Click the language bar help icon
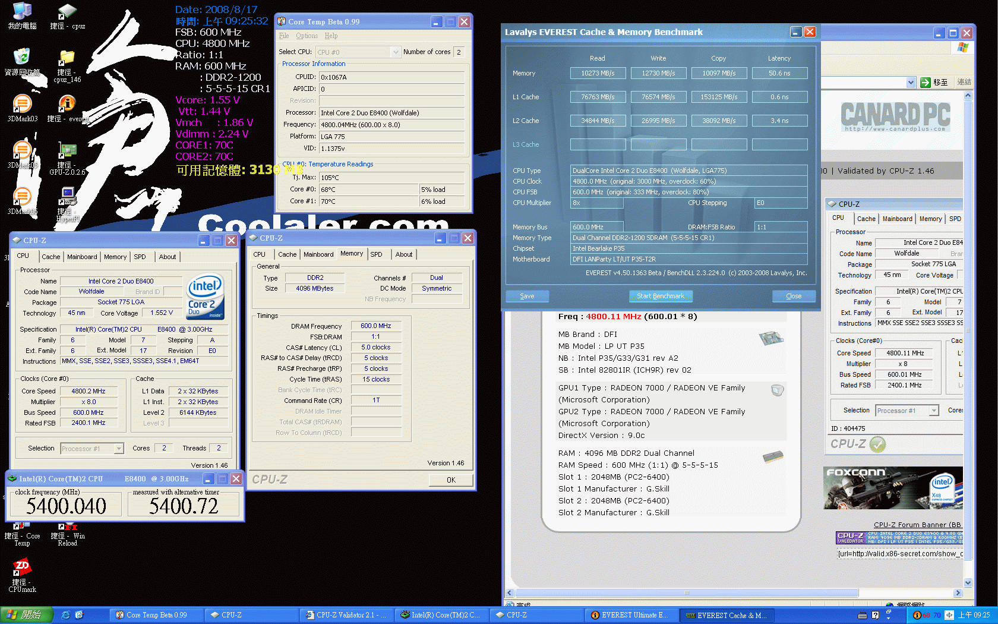This screenshot has height=624, width=998. click(875, 615)
